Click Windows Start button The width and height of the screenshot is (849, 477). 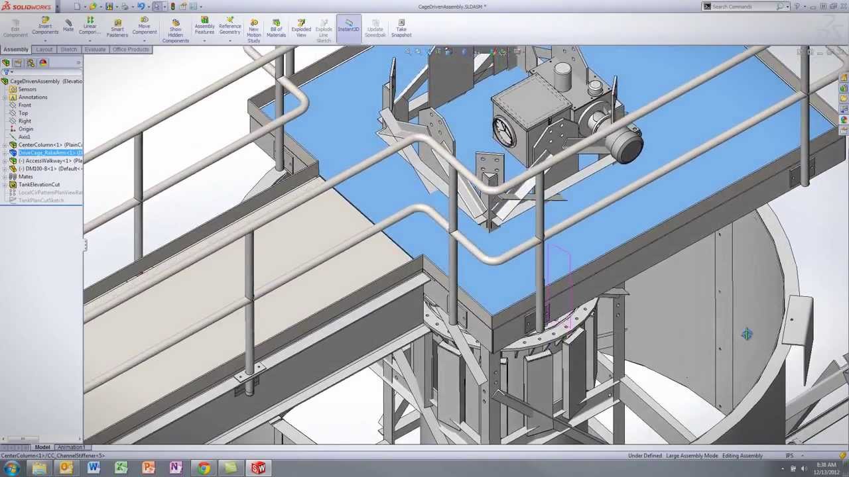[12, 468]
